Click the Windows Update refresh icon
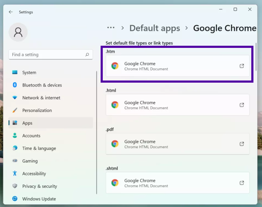The height and width of the screenshot is (207, 262). click(x=15, y=199)
